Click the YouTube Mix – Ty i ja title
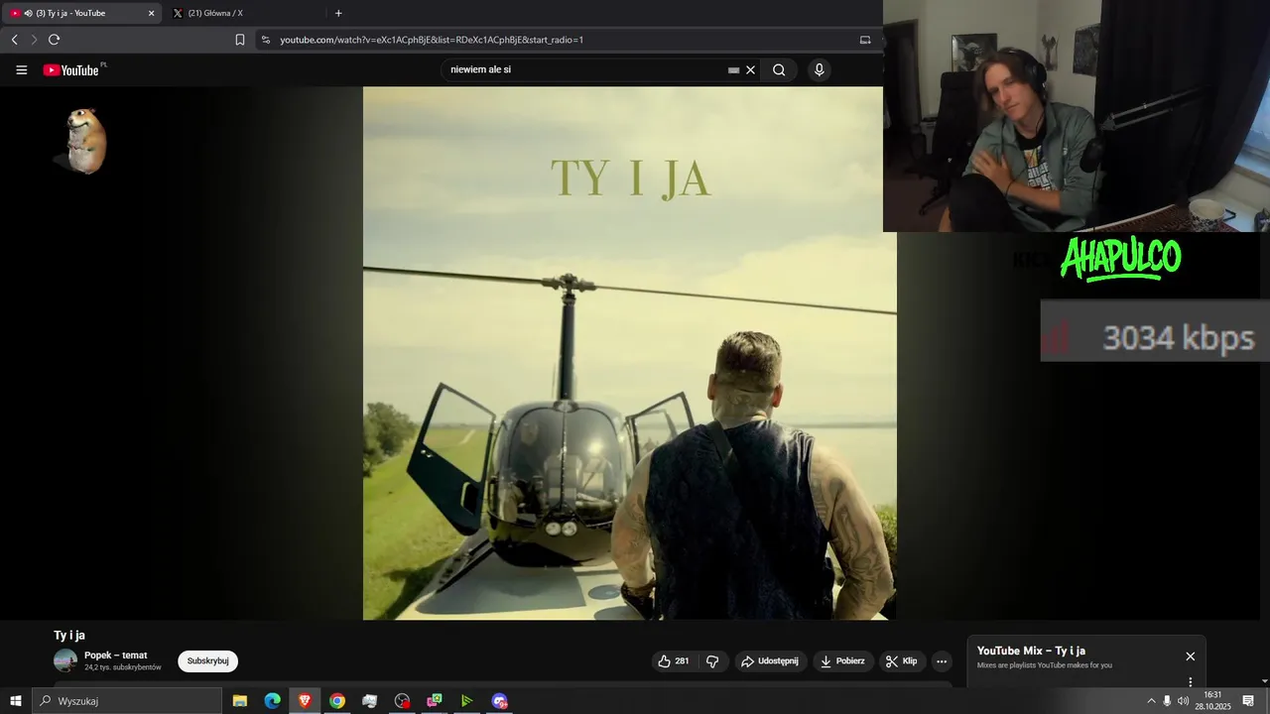The width and height of the screenshot is (1270, 714). click(x=1031, y=651)
